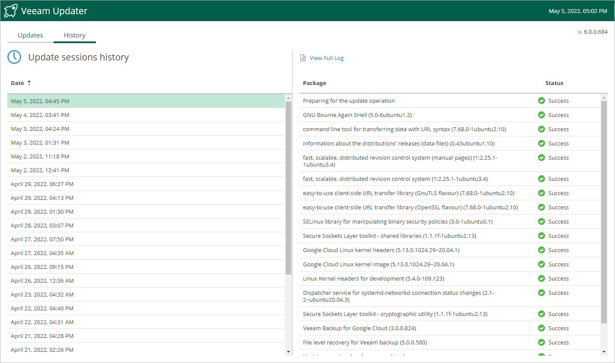Open the View Full Log link
This screenshot has width=615, height=363.
327,58
